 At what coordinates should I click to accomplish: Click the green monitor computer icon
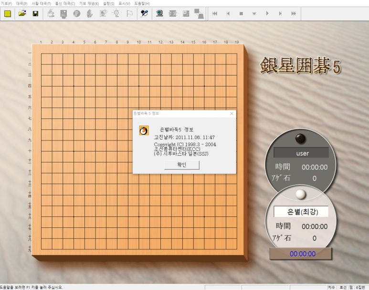[159, 13]
